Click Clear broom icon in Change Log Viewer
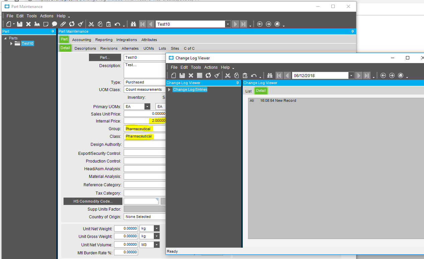The image size is (424, 259). tap(217, 75)
